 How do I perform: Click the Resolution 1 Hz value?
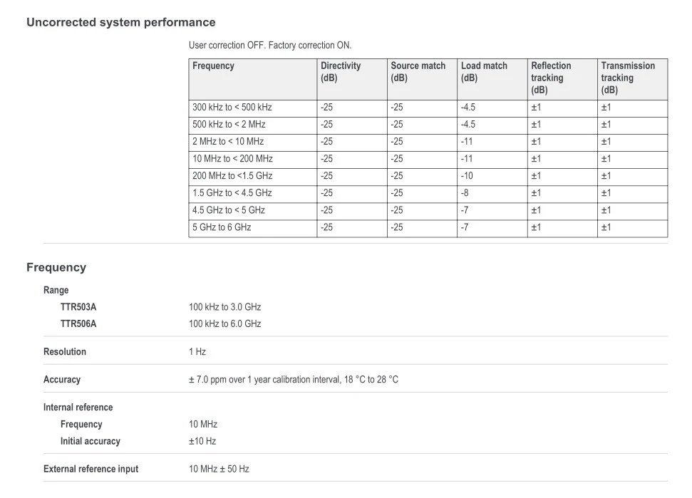[197, 351]
